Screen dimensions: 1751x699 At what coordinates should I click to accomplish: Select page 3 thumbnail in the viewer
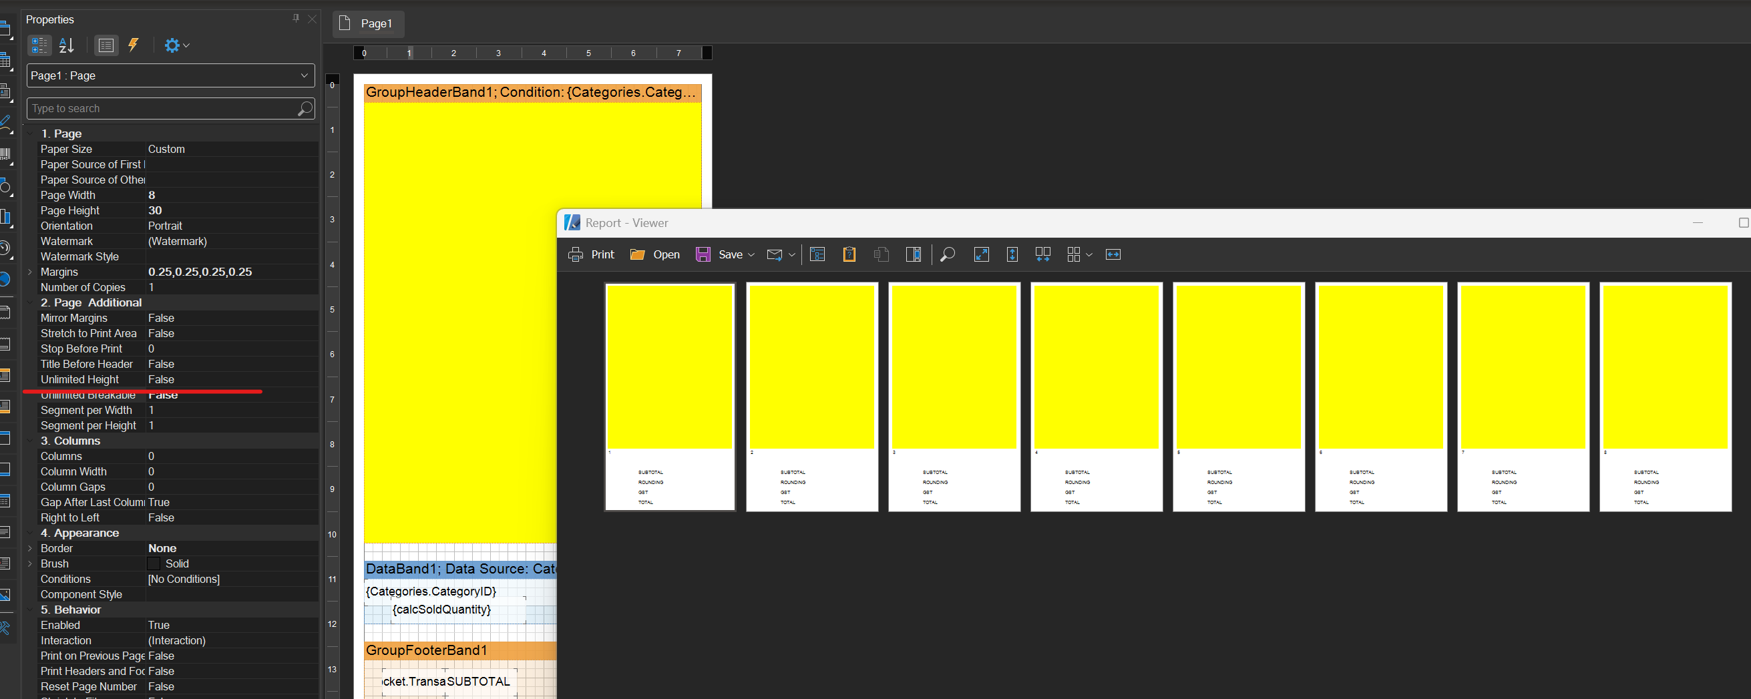(x=954, y=396)
